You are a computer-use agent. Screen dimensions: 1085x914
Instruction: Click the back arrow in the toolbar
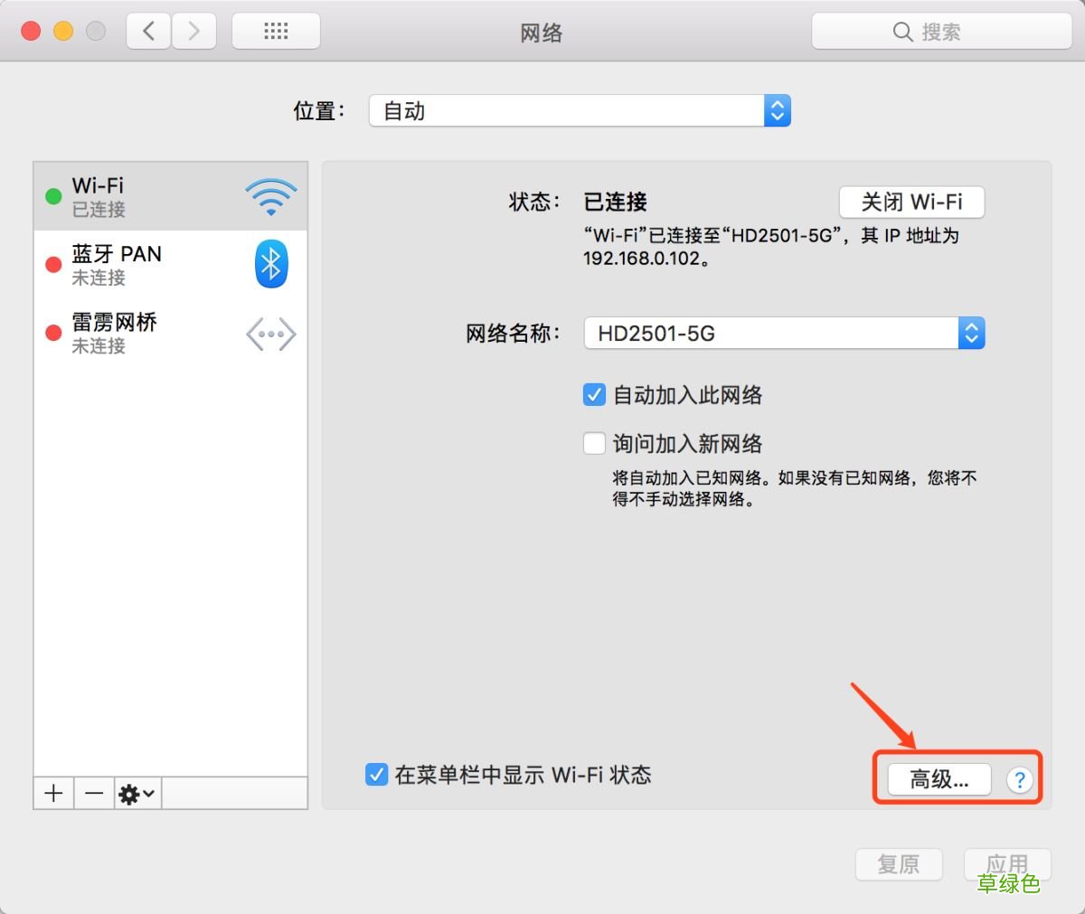tap(147, 30)
